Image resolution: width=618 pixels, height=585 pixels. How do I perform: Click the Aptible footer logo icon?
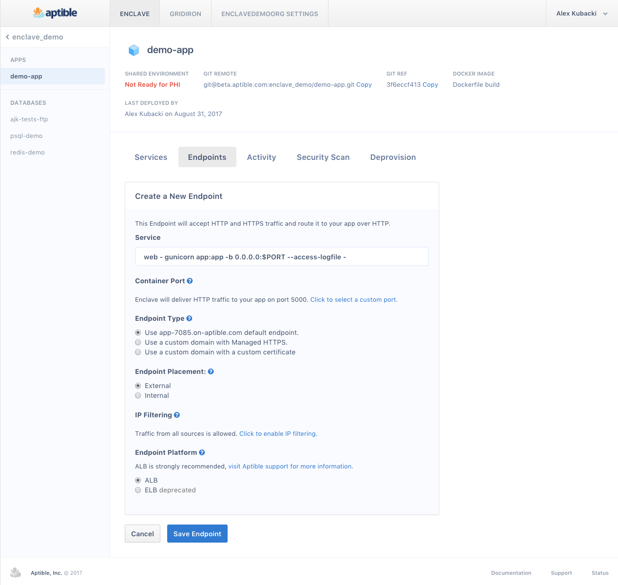pos(16,572)
